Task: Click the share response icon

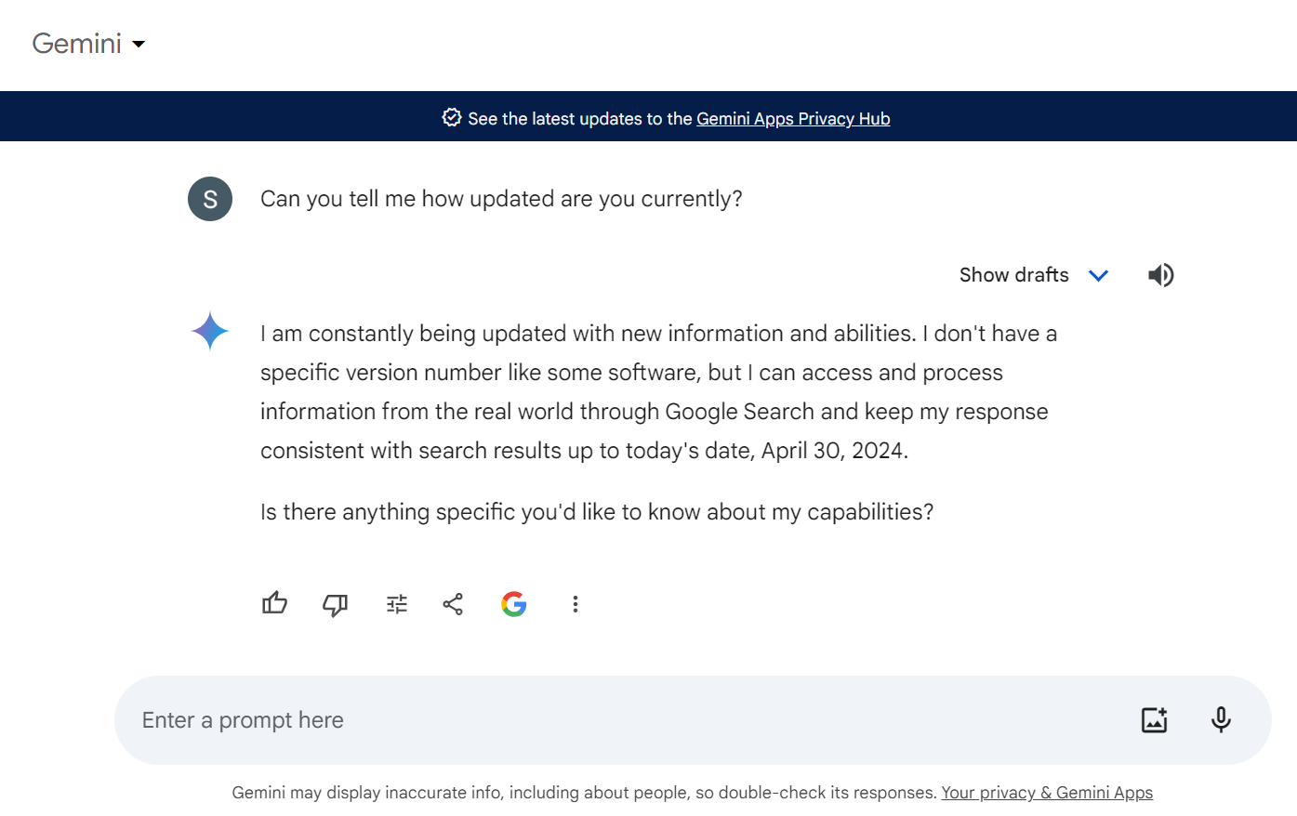Action: (x=453, y=604)
